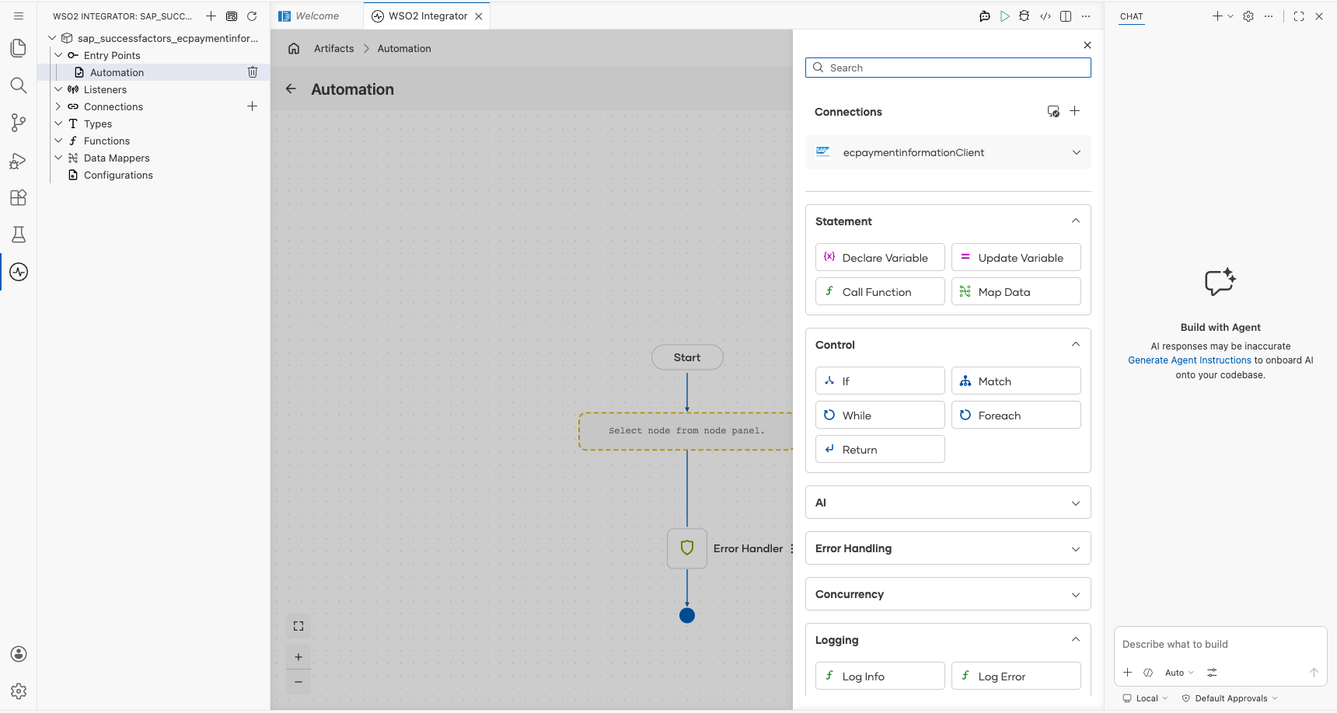Expand the AI section

[1076, 503]
